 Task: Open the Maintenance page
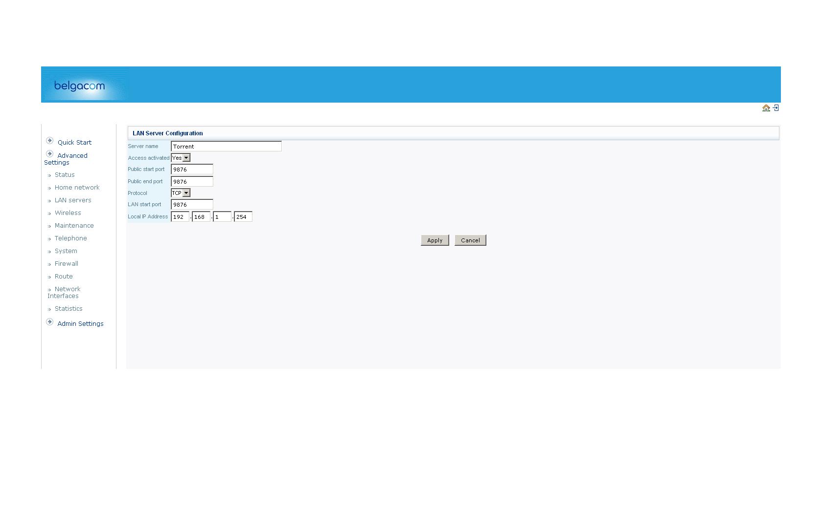click(x=74, y=226)
